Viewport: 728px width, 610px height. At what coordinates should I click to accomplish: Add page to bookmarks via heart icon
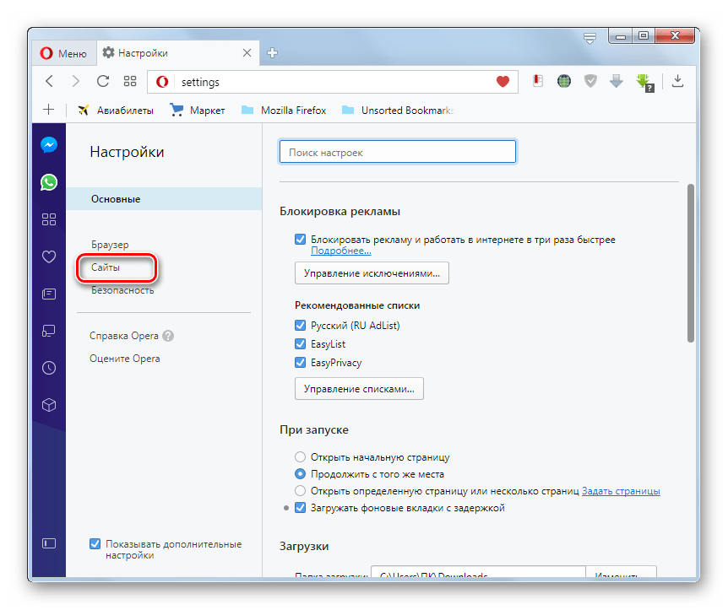503,82
